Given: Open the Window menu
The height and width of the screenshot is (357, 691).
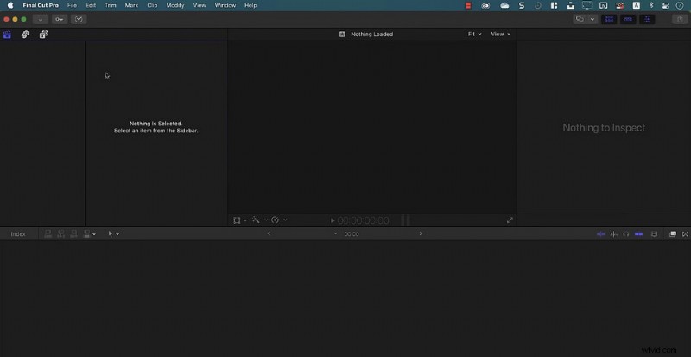Looking at the screenshot, I should point(225,5).
